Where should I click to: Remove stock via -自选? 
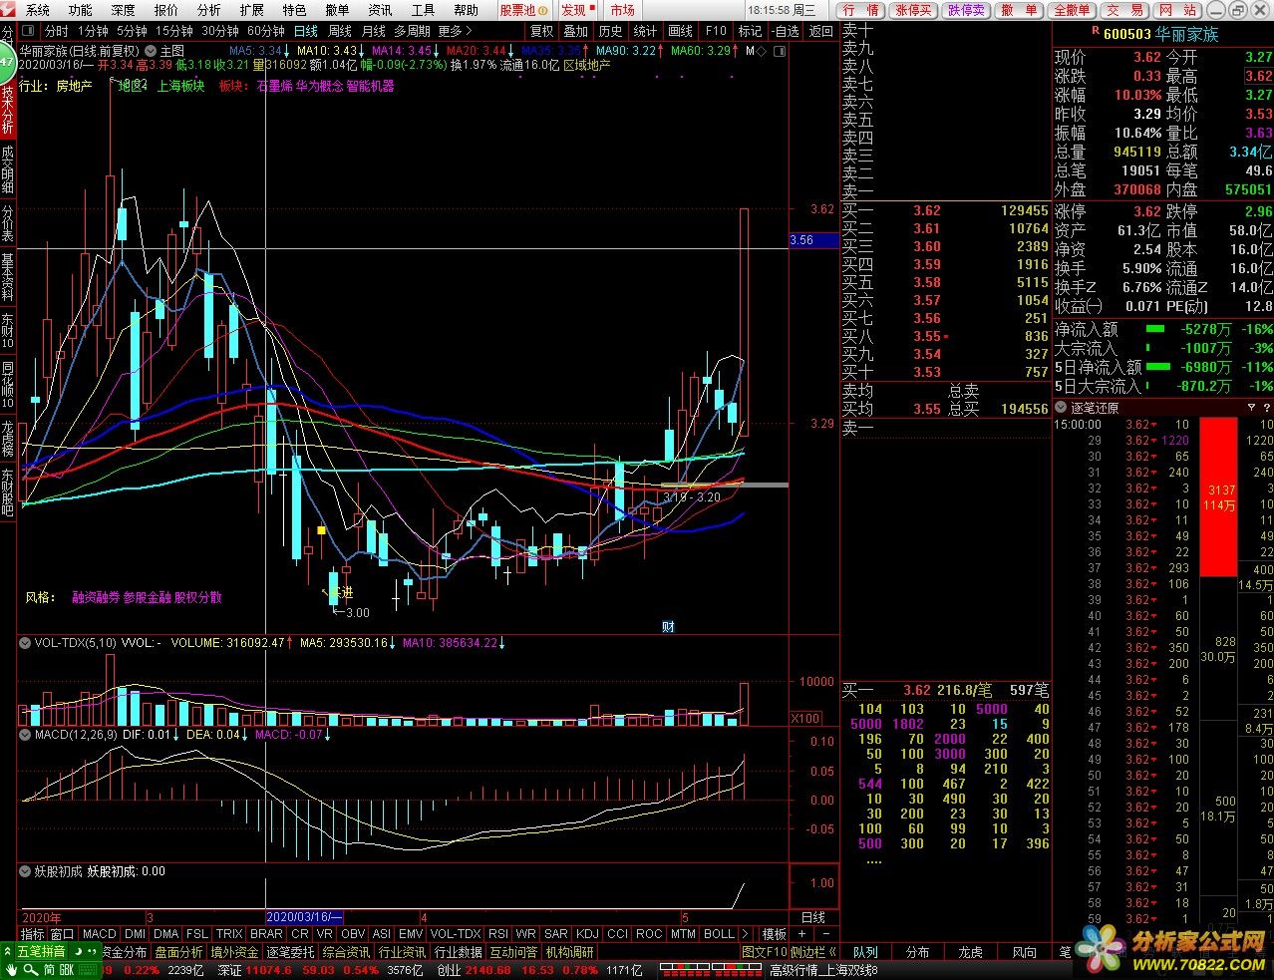pos(786,31)
